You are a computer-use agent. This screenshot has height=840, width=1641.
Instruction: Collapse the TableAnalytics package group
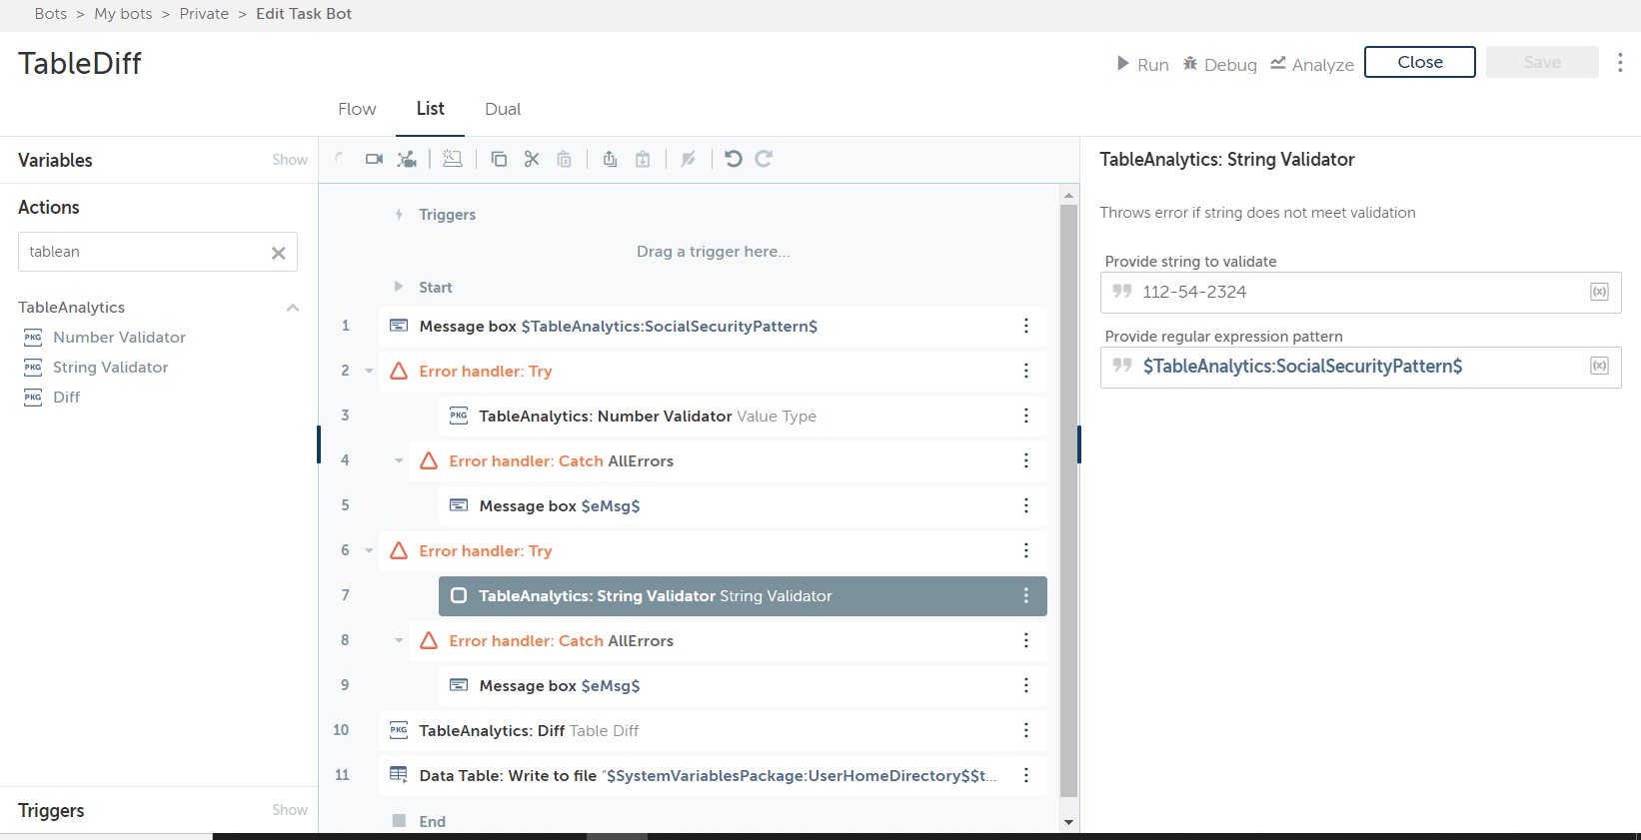pos(293,308)
